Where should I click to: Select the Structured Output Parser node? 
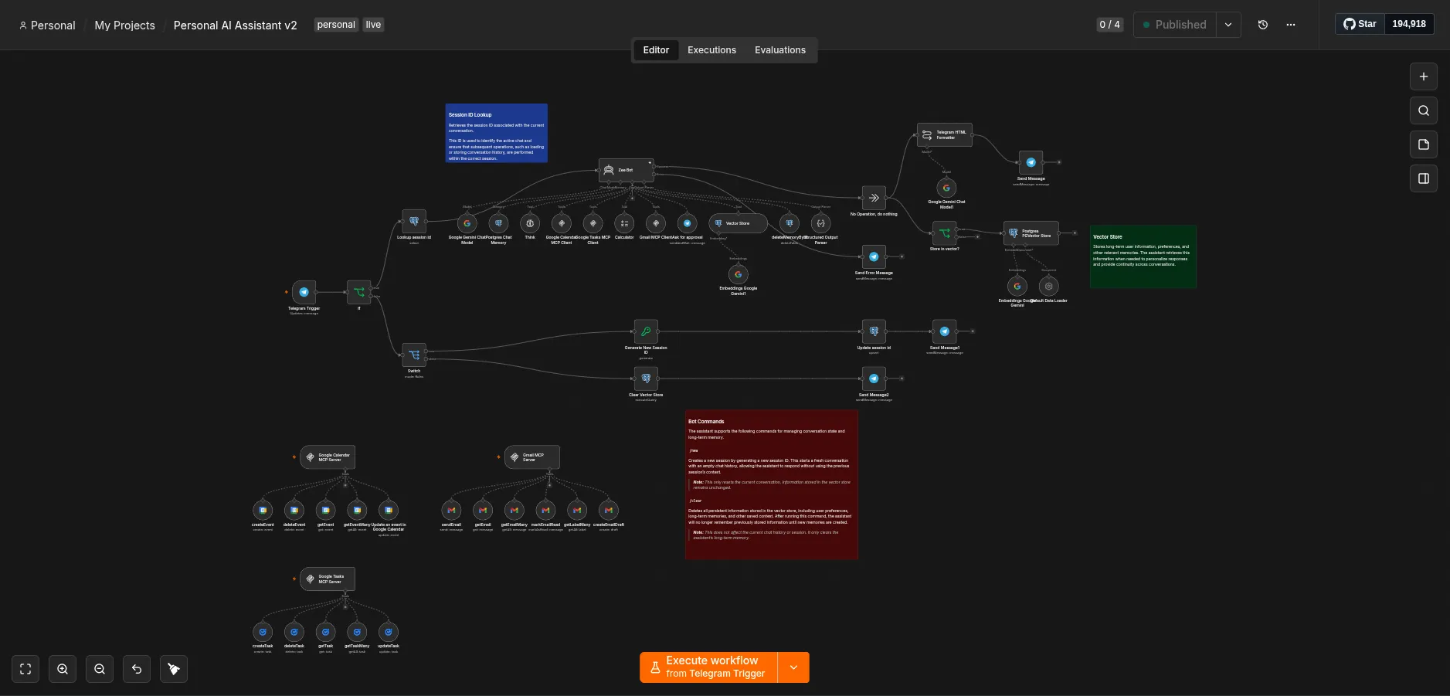tap(820, 223)
